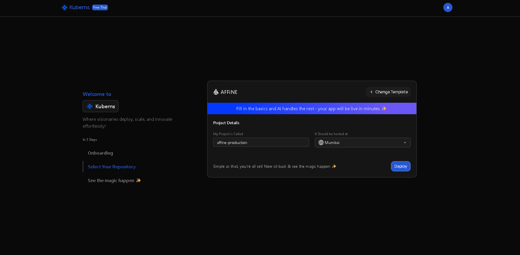Click the 'Fill in the basics' banner text

(x=308, y=108)
